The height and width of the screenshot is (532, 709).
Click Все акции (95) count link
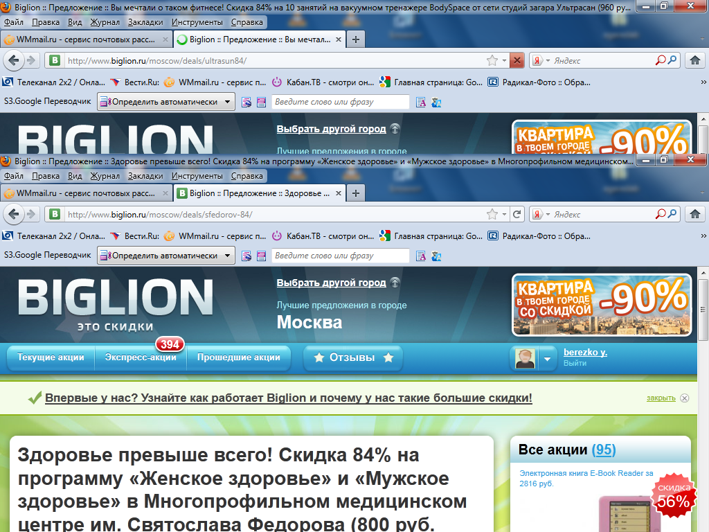tap(604, 450)
